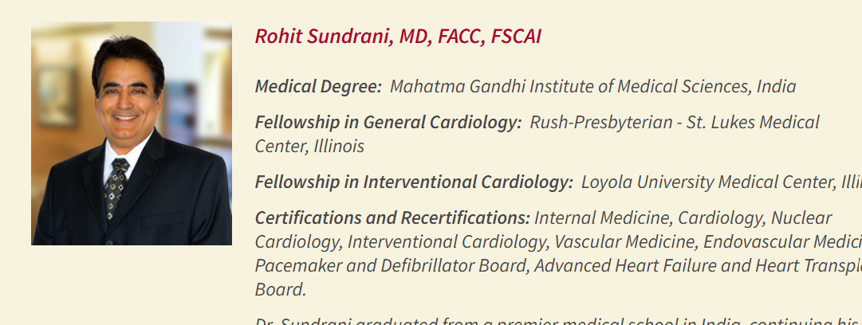The width and height of the screenshot is (862, 325).
Task: Click the FACC credential in the heading
Action: [x=458, y=37]
